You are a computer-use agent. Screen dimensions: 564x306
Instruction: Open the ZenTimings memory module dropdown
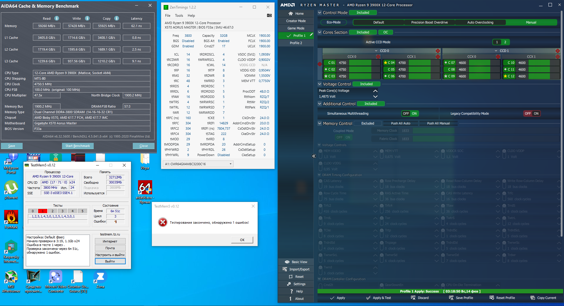pyautogui.click(x=198, y=164)
